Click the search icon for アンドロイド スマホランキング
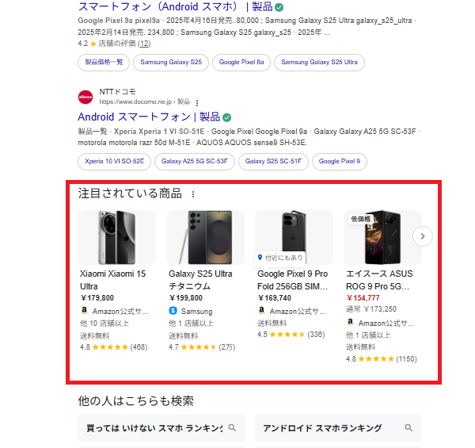This screenshot has height=448, width=475. (x=408, y=427)
